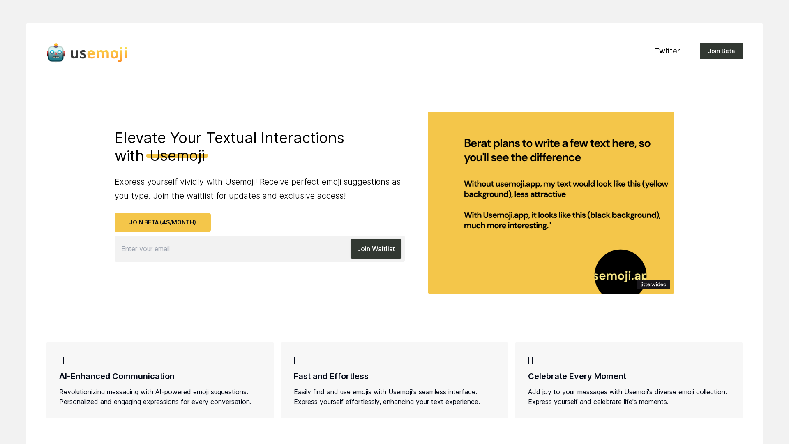Click the Fast and Effortless card icon
Image resolution: width=789 pixels, height=444 pixels.
(x=296, y=361)
